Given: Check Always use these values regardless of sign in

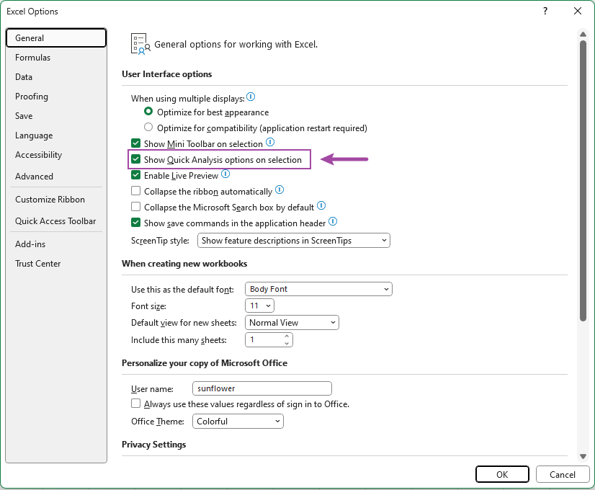Looking at the screenshot, I should 135,404.
